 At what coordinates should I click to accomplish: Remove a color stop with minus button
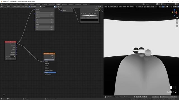pos(83,13)
